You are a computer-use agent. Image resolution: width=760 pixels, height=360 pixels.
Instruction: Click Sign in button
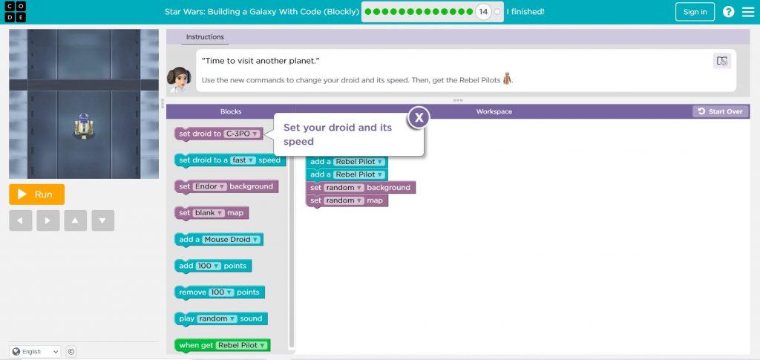(x=695, y=12)
